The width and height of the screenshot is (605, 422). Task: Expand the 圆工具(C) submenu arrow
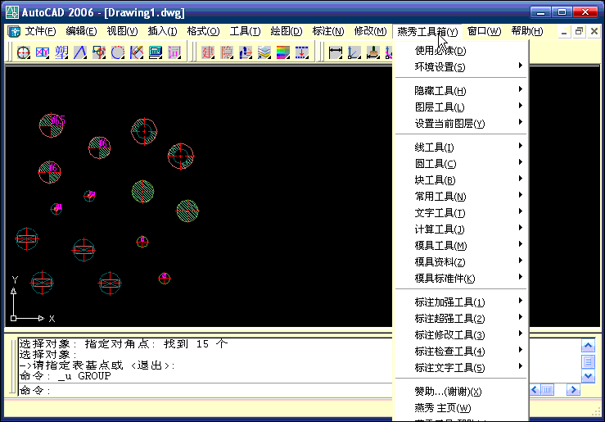pos(520,162)
